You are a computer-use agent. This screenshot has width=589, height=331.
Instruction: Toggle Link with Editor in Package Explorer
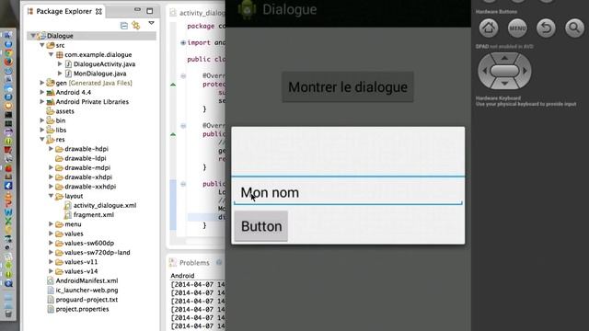[136, 25]
